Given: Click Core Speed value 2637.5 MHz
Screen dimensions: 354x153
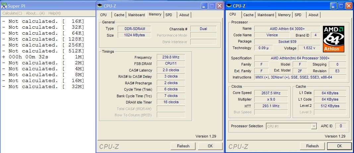Looking at the screenshot, I should pos(271,93).
